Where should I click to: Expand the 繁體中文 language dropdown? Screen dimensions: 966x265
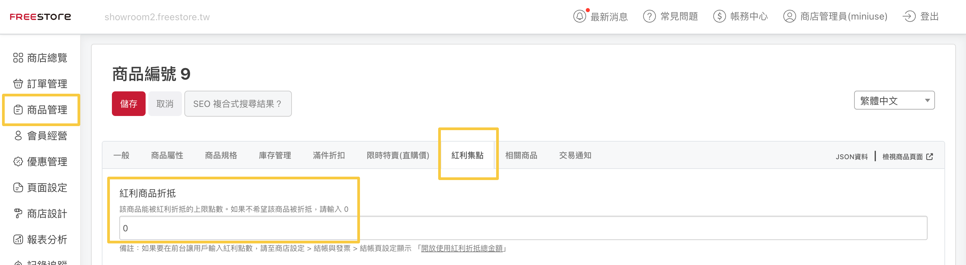[x=894, y=100]
